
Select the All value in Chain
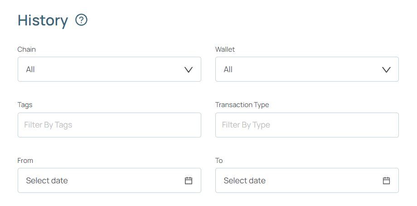pos(30,69)
